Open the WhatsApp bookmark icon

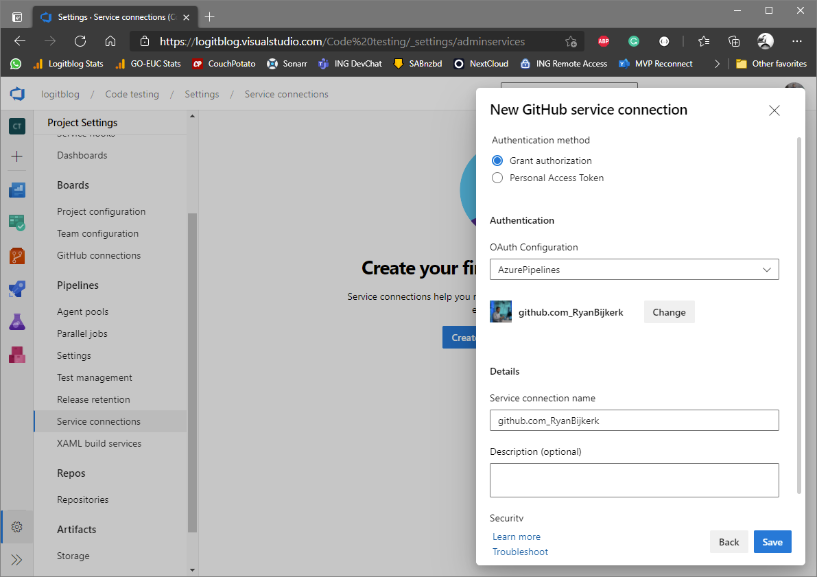16,64
